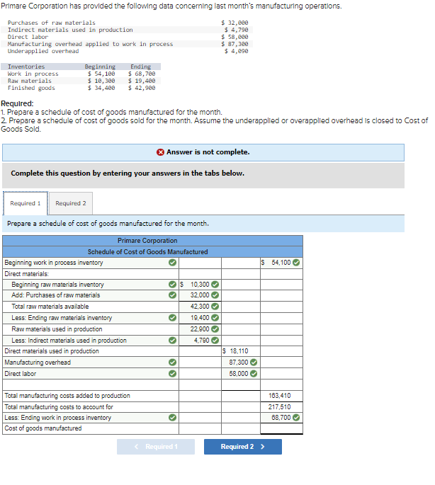
Task: Select the Less: Indirect materials used in production cell
Action: click(x=91, y=341)
